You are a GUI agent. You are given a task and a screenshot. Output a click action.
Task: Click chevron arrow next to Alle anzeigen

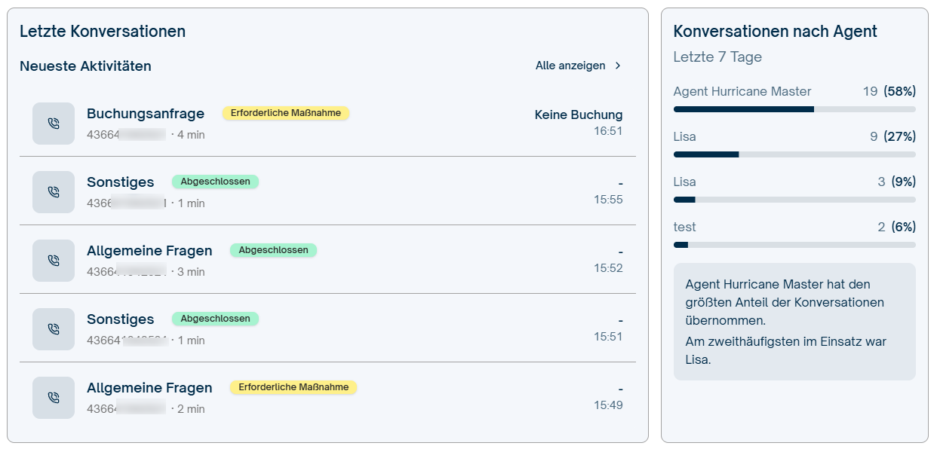tap(618, 66)
